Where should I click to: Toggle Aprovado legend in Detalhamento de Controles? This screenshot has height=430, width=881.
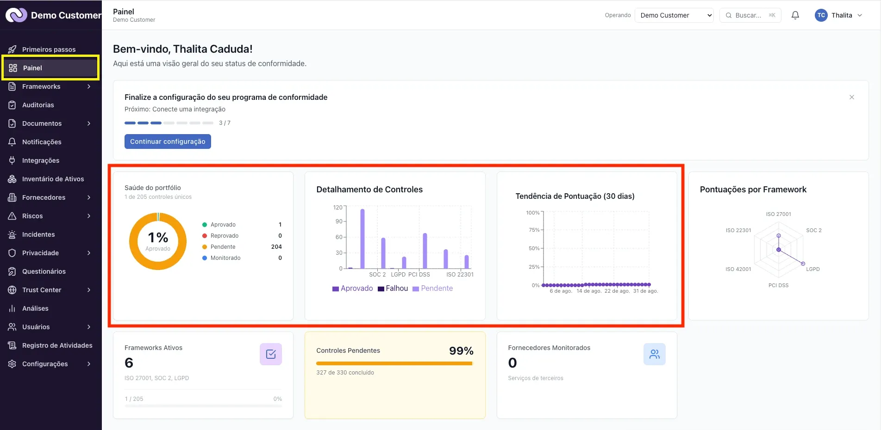352,289
